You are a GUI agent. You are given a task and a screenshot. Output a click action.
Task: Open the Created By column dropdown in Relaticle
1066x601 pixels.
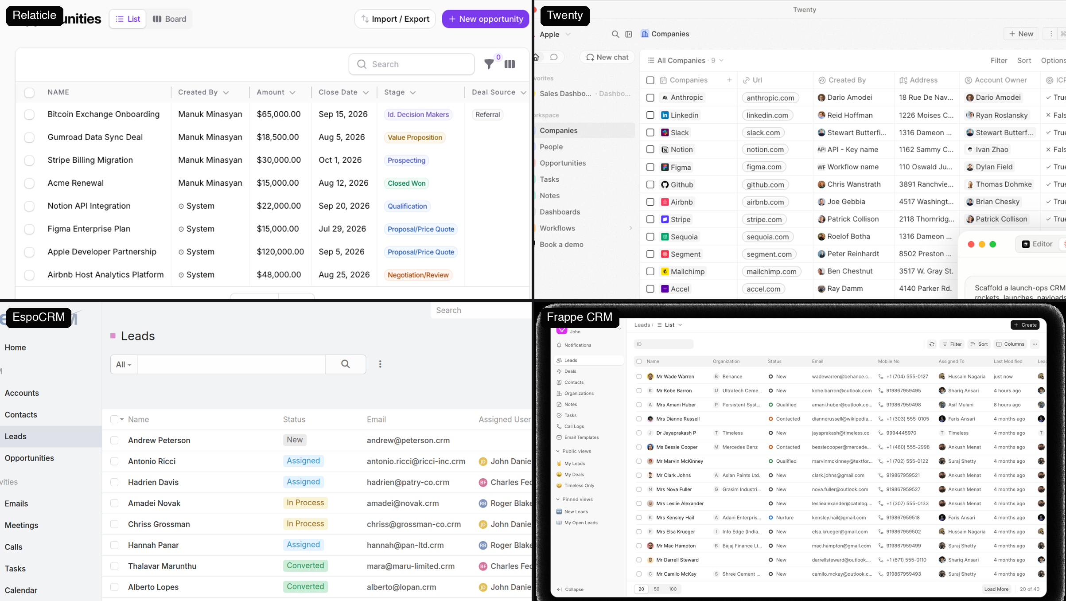coord(226,93)
